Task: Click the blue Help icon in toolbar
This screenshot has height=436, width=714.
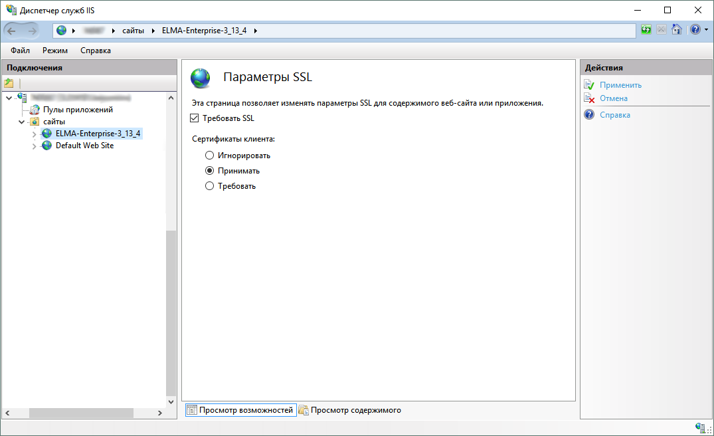Action: pos(693,30)
